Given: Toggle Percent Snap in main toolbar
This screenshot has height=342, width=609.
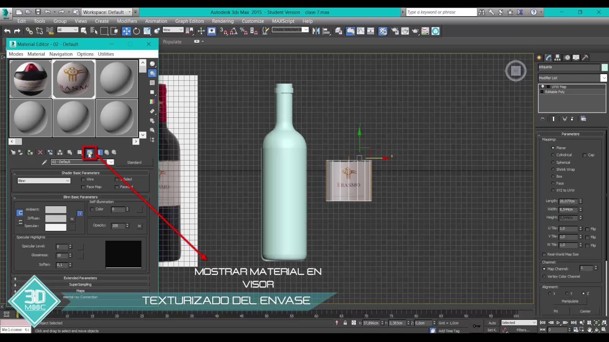Looking at the screenshot, I should coord(244,31).
